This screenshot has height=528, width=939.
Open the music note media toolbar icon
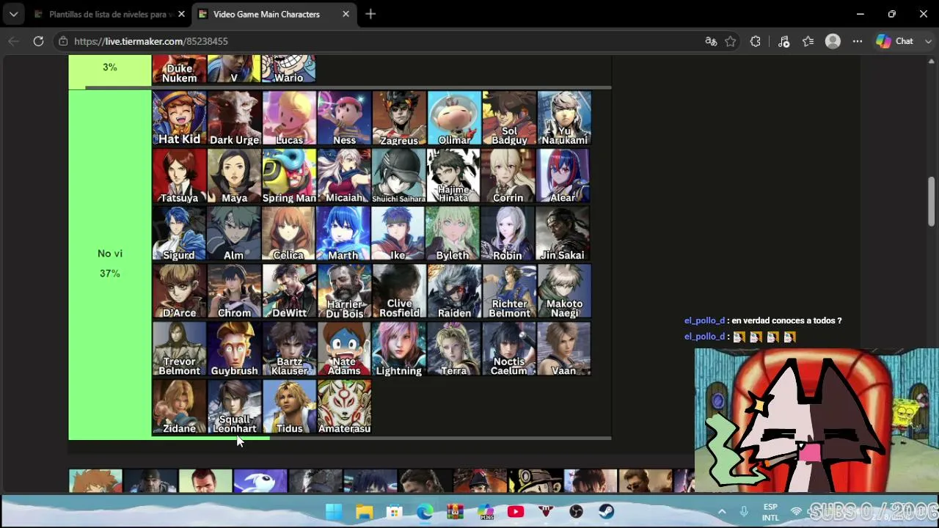tap(783, 41)
